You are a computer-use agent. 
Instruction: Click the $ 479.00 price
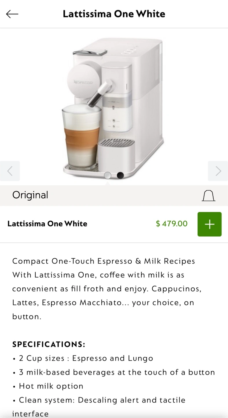click(172, 224)
